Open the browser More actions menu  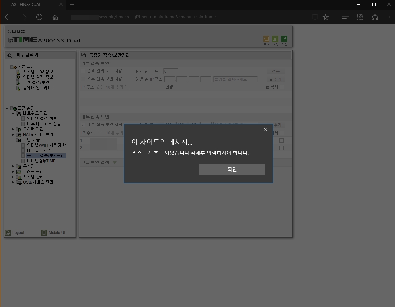pyautogui.click(x=389, y=17)
